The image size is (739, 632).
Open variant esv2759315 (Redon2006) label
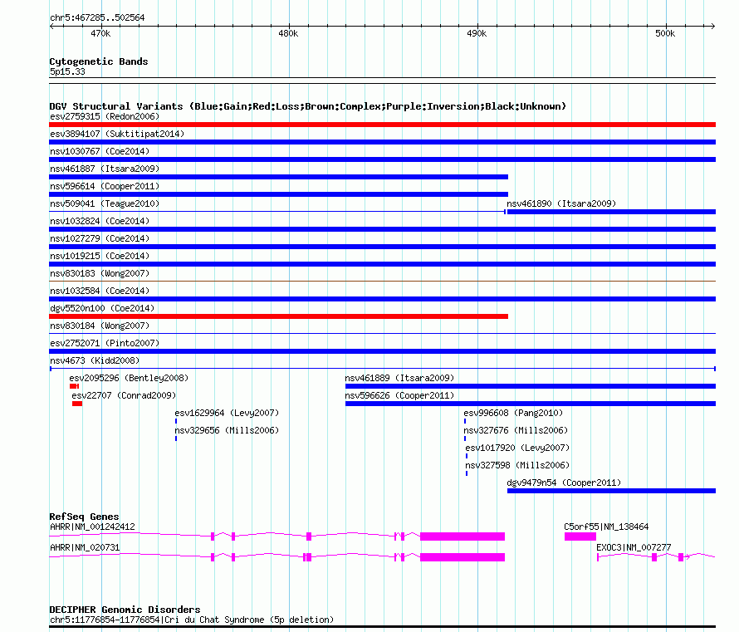[105, 116]
